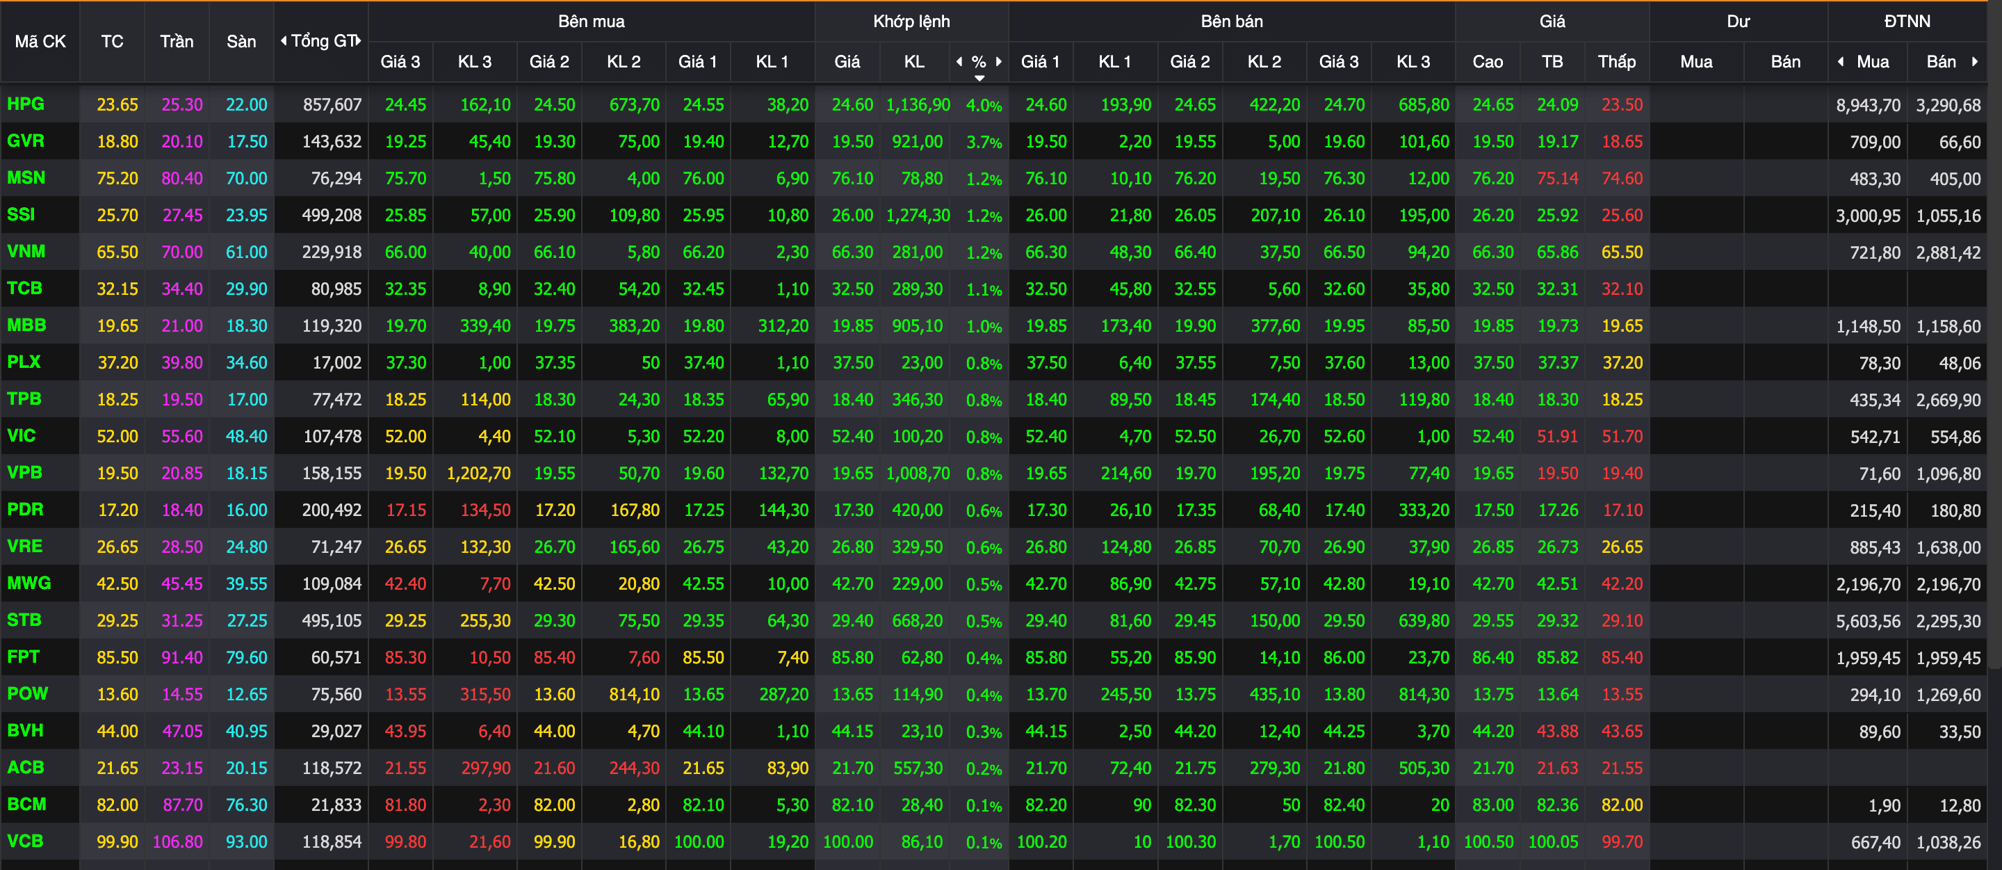This screenshot has width=2002, height=870.
Task: Select the TCB ticker
Action: pos(25,288)
